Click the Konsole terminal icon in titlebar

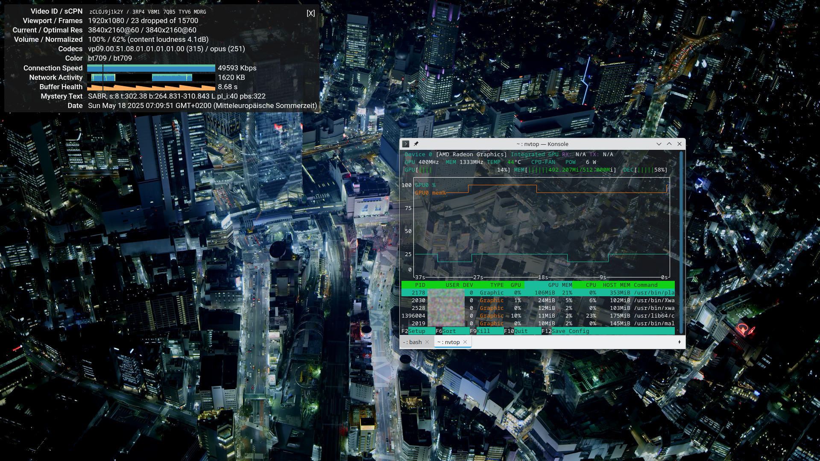pyautogui.click(x=406, y=144)
